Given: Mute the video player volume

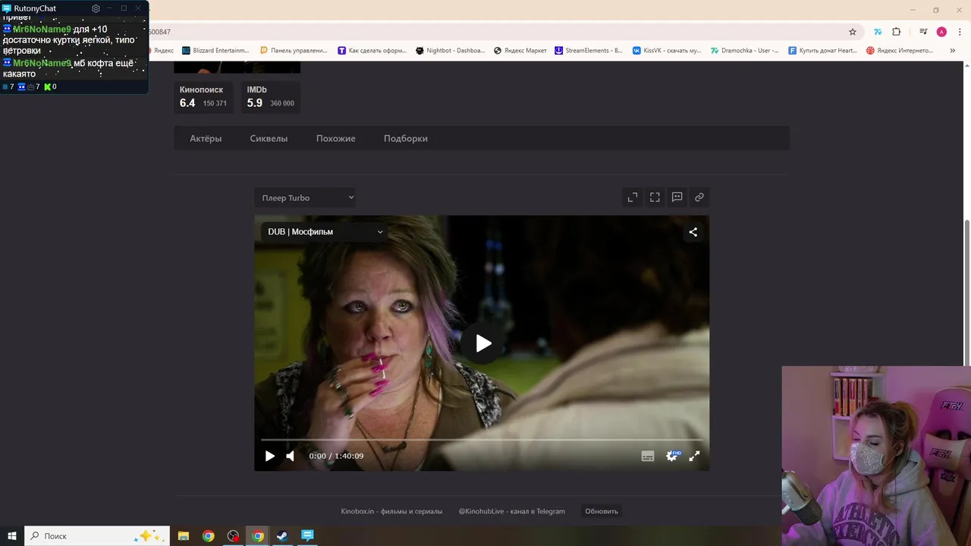Looking at the screenshot, I should click(x=290, y=456).
